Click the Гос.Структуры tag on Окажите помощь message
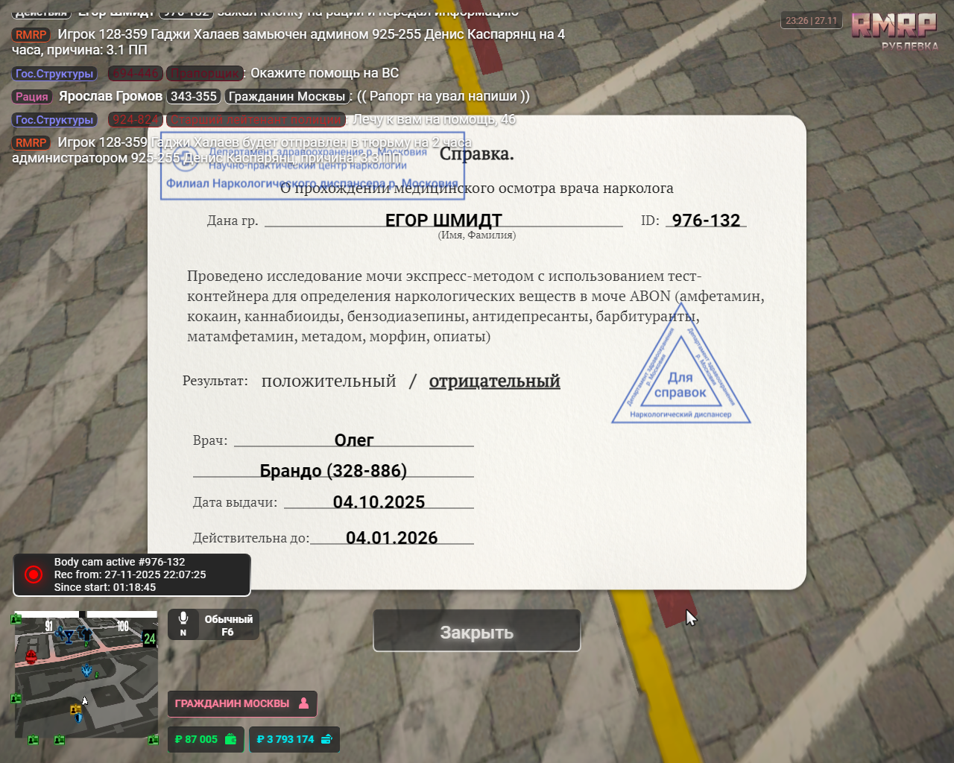Image resolution: width=954 pixels, height=763 pixels. tap(54, 74)
